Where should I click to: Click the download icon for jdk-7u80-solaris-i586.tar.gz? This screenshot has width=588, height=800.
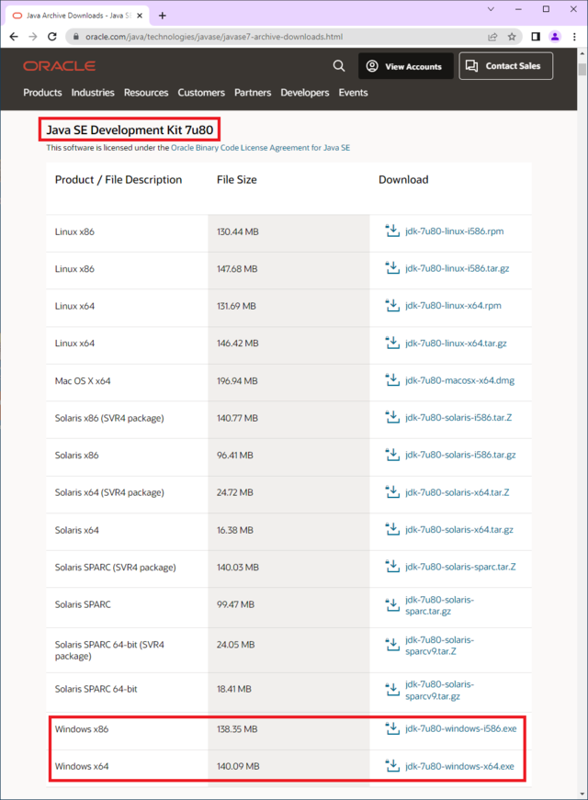[392, 455]
